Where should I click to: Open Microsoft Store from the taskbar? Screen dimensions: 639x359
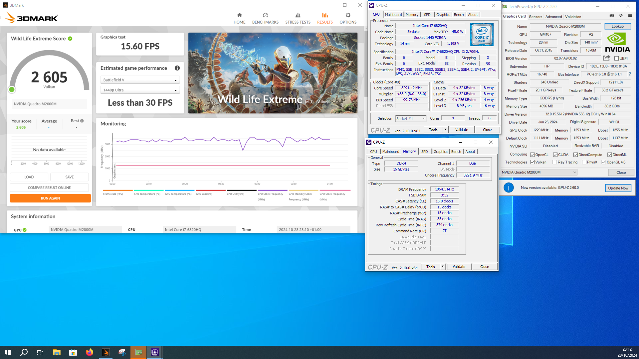(73, 352)
